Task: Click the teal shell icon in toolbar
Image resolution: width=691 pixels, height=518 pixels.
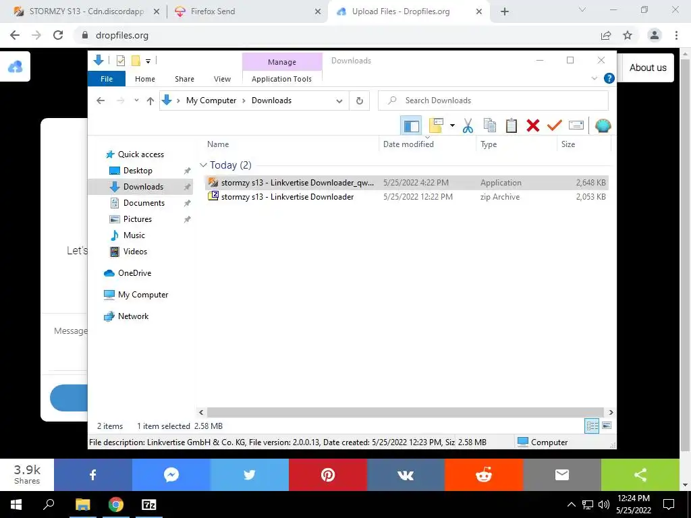Action: tap(603, 125)
